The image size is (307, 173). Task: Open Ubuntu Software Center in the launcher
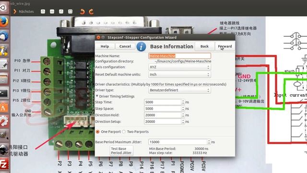tap(4, 107)
